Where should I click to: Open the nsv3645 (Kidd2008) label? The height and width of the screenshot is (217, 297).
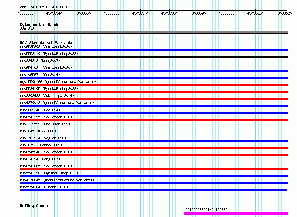pos(38,131)
